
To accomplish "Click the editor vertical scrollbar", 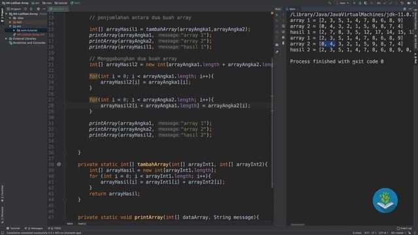I will click(x=272, y=123).
